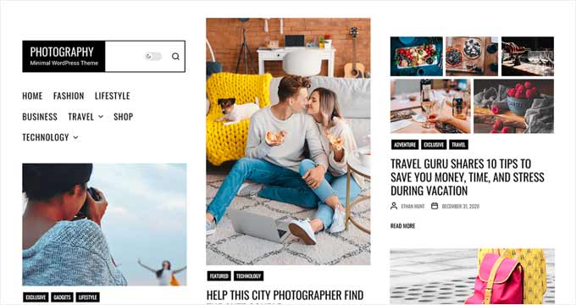Select the Gadgets category tag
Image resolution: width=576 pixels, height=305 pixels.
click(62, 297)
